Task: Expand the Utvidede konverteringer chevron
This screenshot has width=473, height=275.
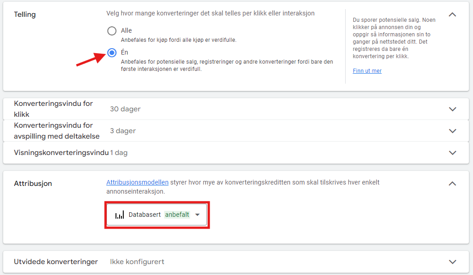Action: pos(452,262)
